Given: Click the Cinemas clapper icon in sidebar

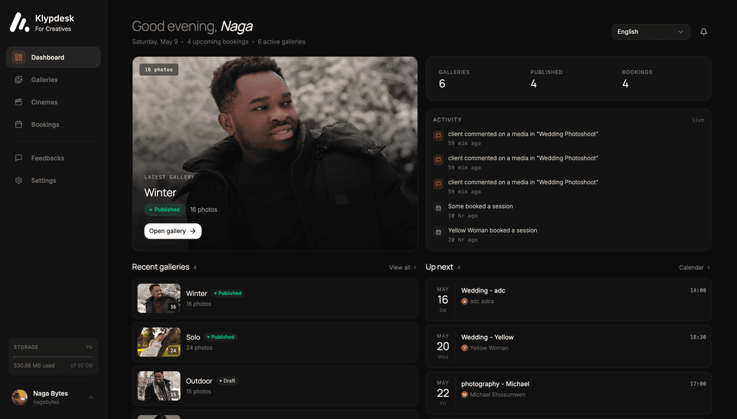Looking at the screenshot, I should (x=18, y=102).
